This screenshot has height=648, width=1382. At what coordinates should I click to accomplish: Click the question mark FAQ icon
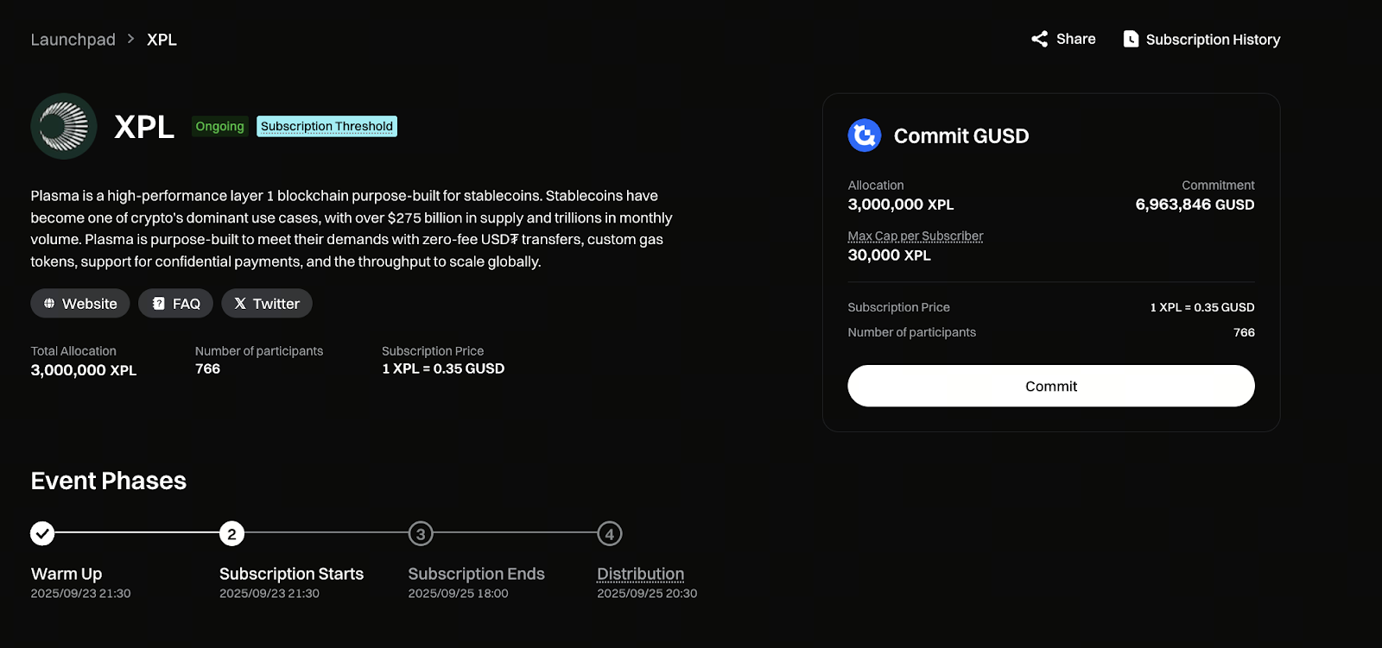[158, 304]
